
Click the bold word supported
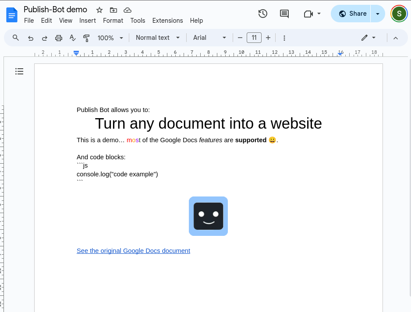pyautogui.click(x=251, y=140)
